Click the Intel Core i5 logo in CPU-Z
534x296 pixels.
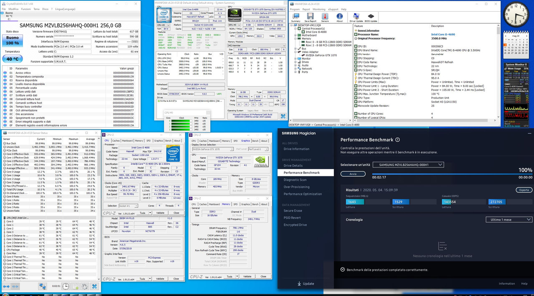[x=172, y=154]
